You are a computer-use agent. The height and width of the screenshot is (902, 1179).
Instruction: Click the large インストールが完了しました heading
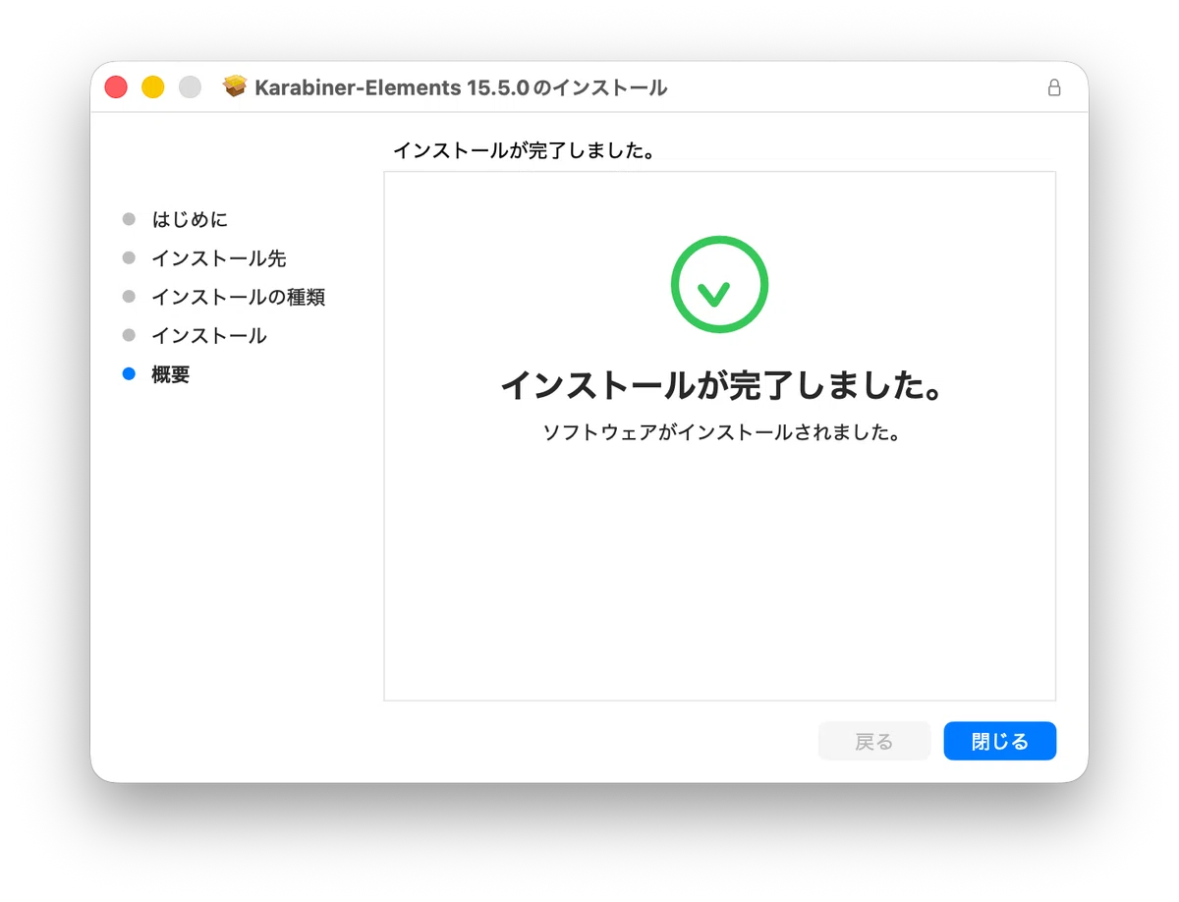click(721, 385)
